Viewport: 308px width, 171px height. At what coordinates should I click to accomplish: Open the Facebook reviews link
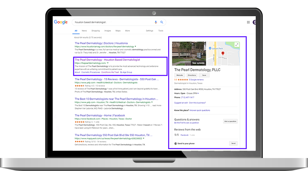point(184,135)
